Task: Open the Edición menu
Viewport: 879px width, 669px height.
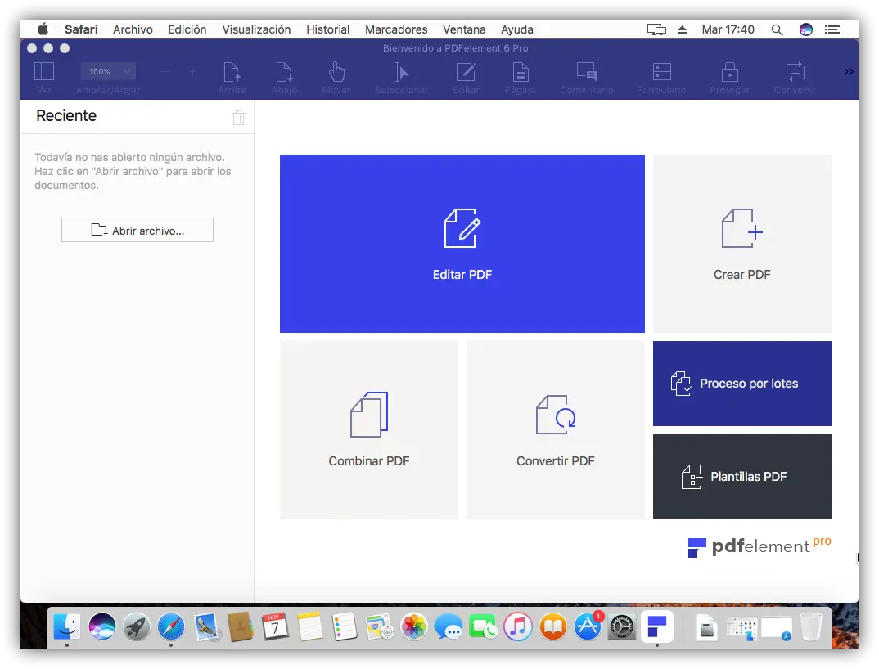Action: [187, 29]
